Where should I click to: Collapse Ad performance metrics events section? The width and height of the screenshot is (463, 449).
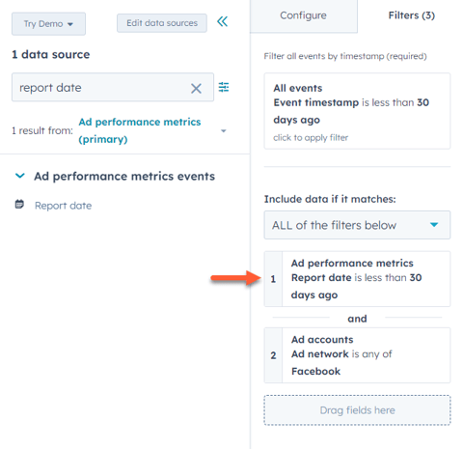(x=20, y=176)
